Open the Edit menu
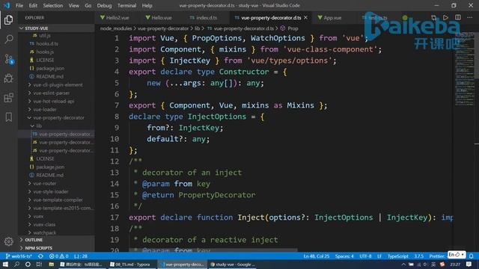This screenshot has height=269, width=479. coord(33,5)
